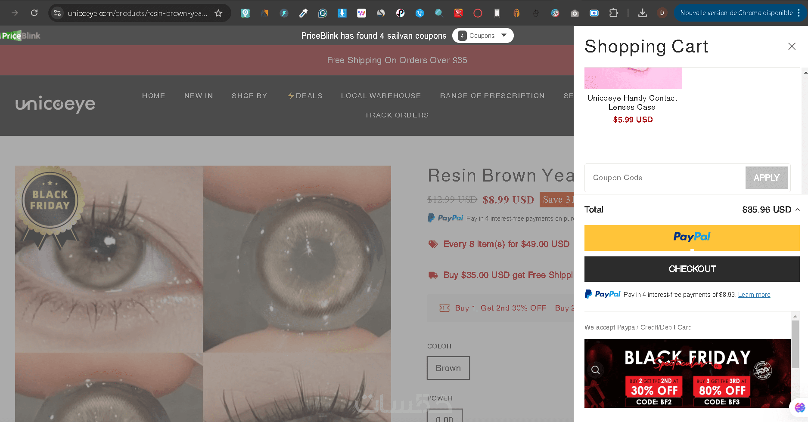Click the Lenses Case product thumbnail
Viewport: 808px width, 422px height.
(x=633, y=78)
